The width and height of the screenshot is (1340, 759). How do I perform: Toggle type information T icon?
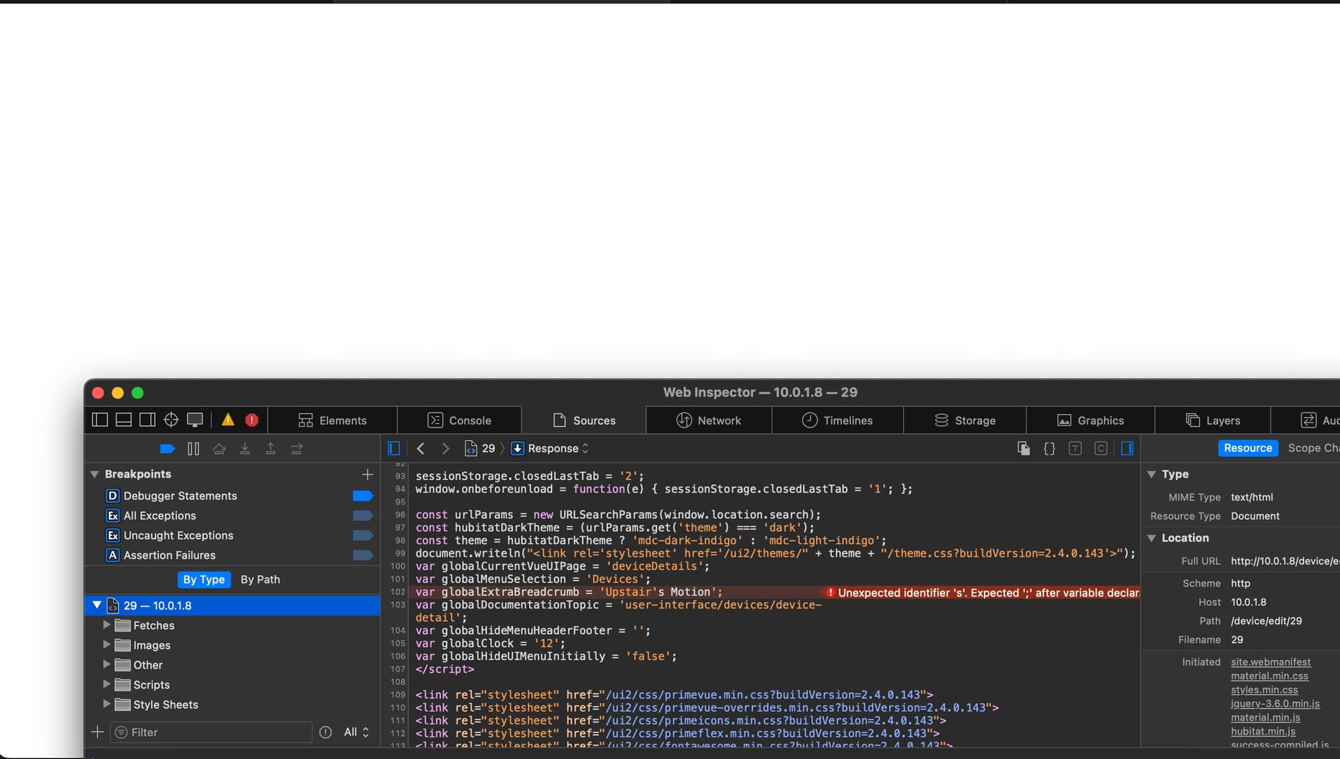pos(1075,449)
